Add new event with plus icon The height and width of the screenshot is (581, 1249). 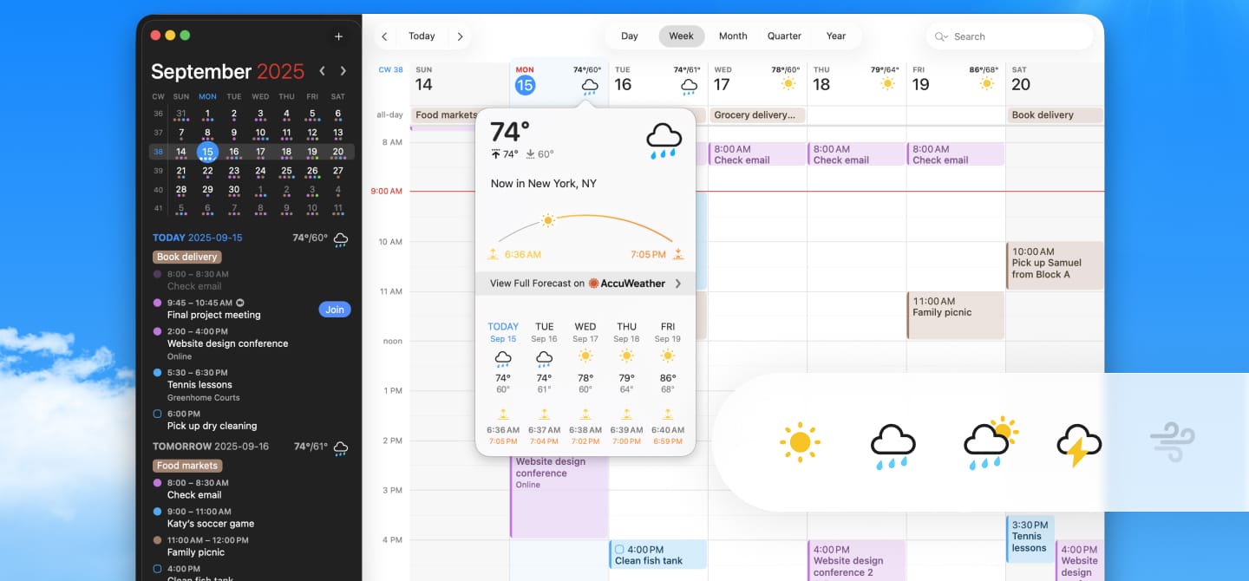point(338,36)
